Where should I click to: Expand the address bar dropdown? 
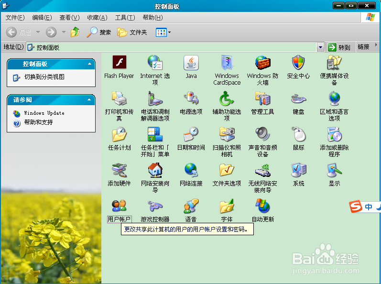click(320, 47)
